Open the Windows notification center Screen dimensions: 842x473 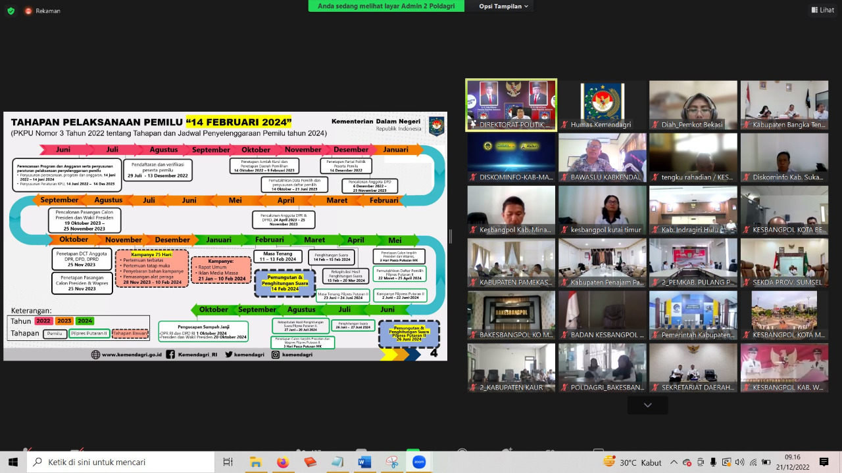pos(824,462)
